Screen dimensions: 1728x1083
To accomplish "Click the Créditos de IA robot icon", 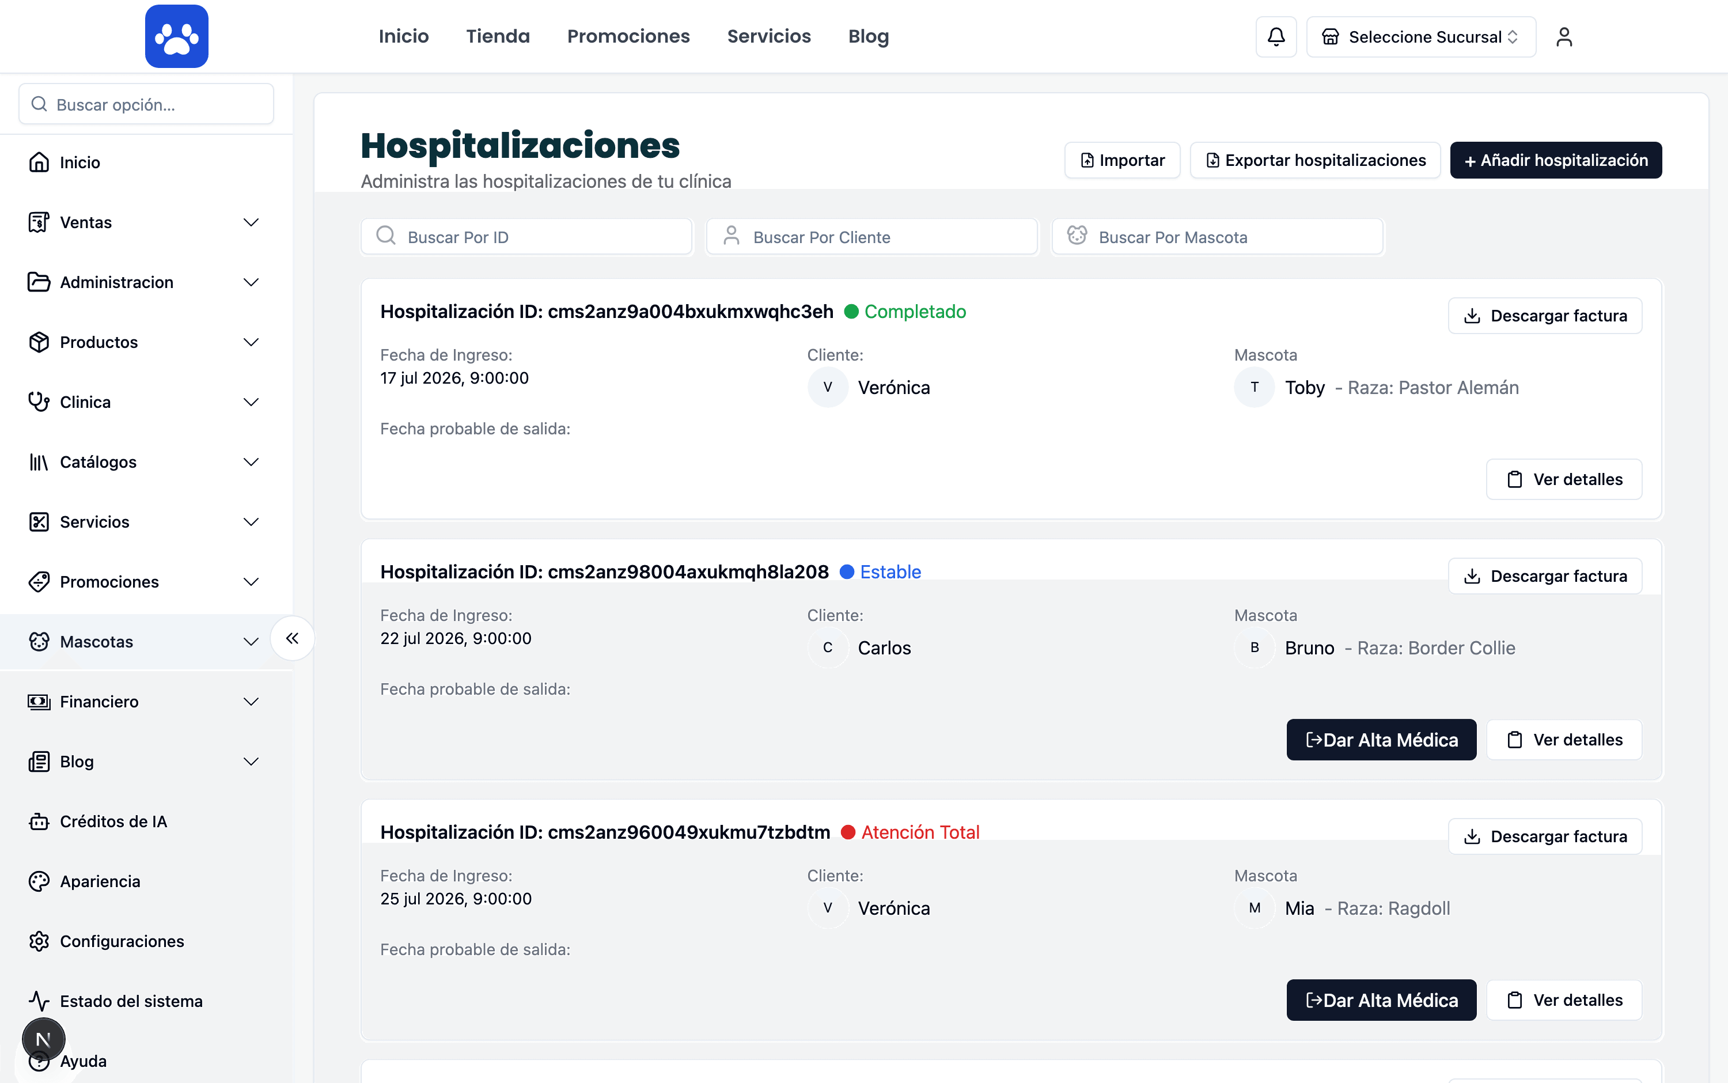I will click(39, 821).
